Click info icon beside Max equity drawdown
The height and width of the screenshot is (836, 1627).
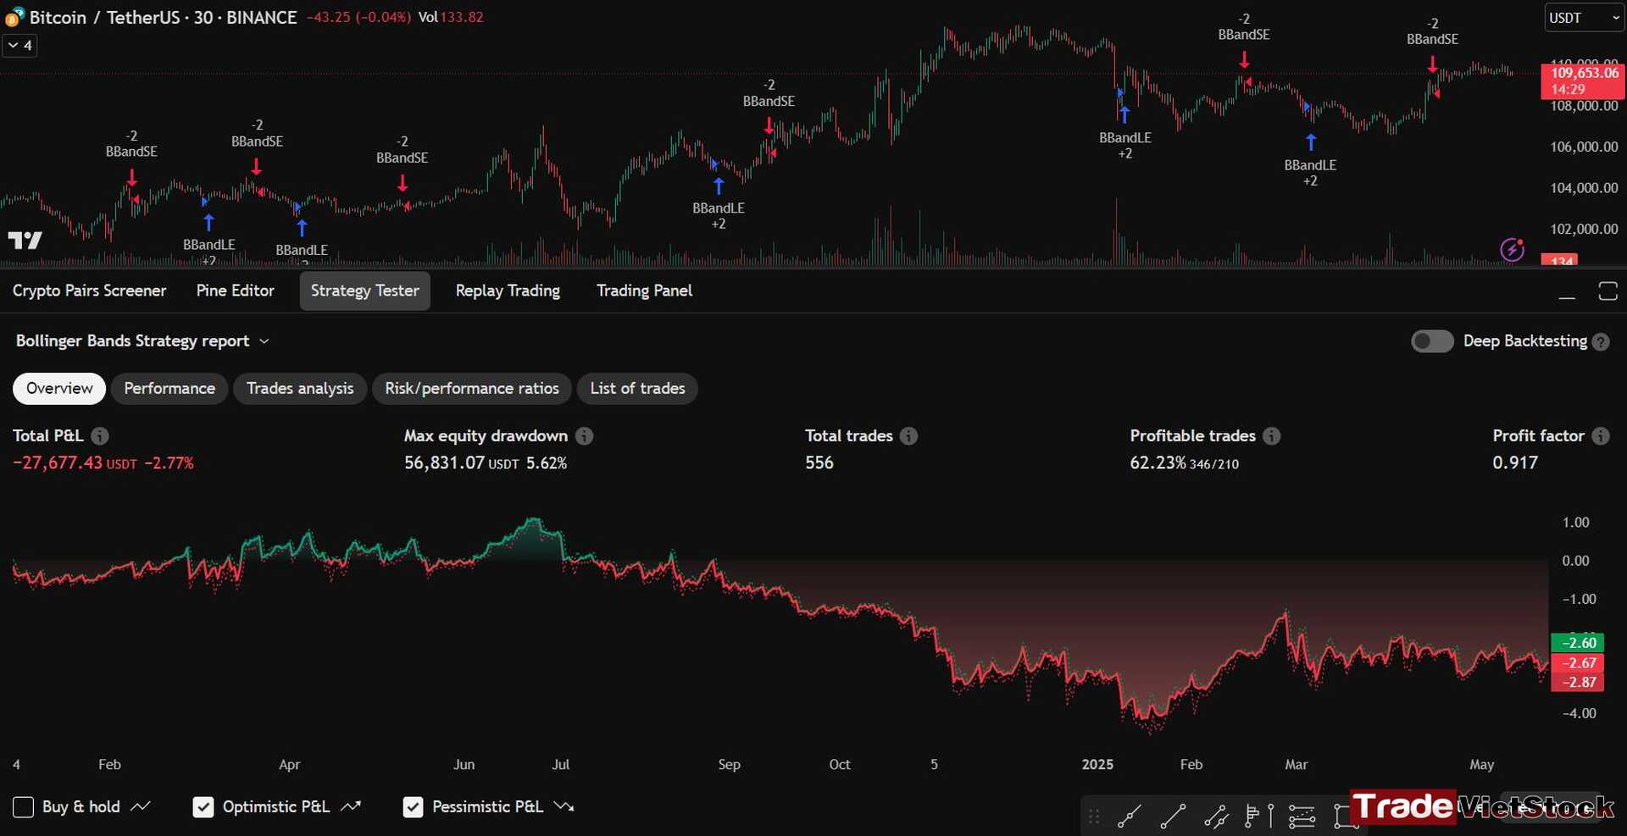pyautogui.click(x=584, y=436)
